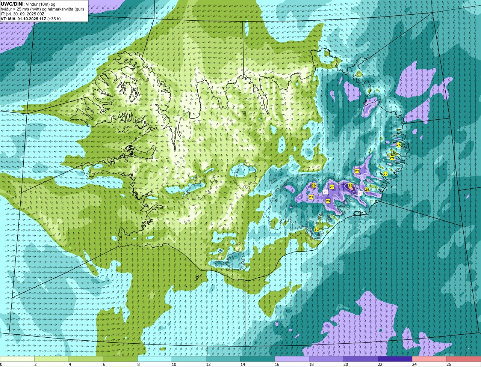Click the legend tick label 8

[x=138, y=364]
